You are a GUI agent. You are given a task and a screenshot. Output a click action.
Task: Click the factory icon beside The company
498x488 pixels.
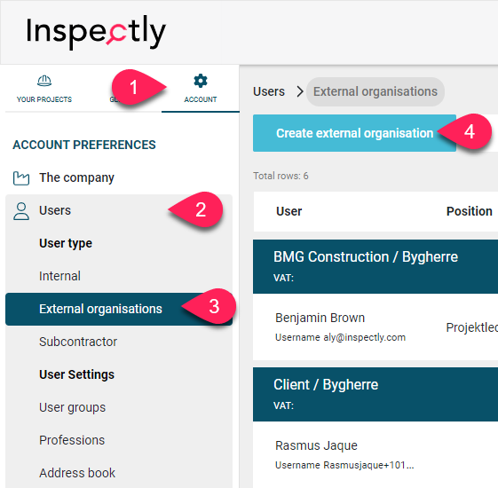pos(21,177)
